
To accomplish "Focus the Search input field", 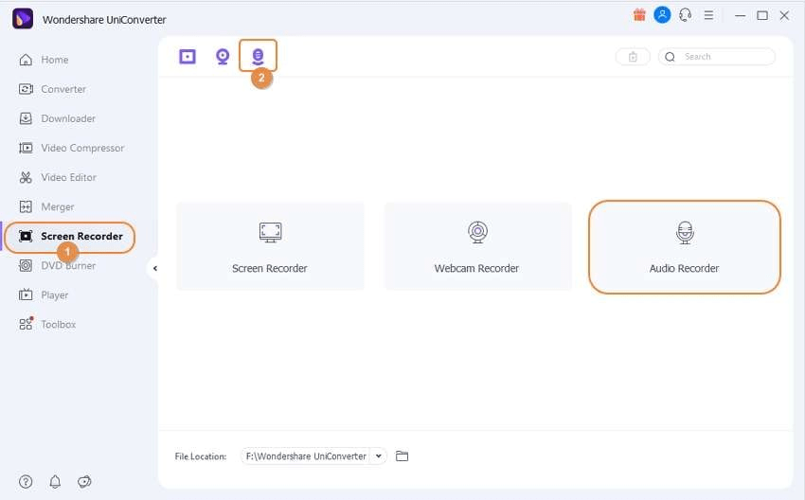I will [717, 57].
